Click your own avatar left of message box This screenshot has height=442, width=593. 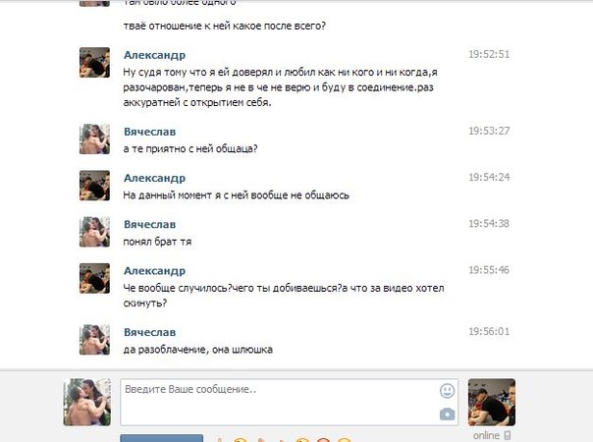click(x=87, y=403)
